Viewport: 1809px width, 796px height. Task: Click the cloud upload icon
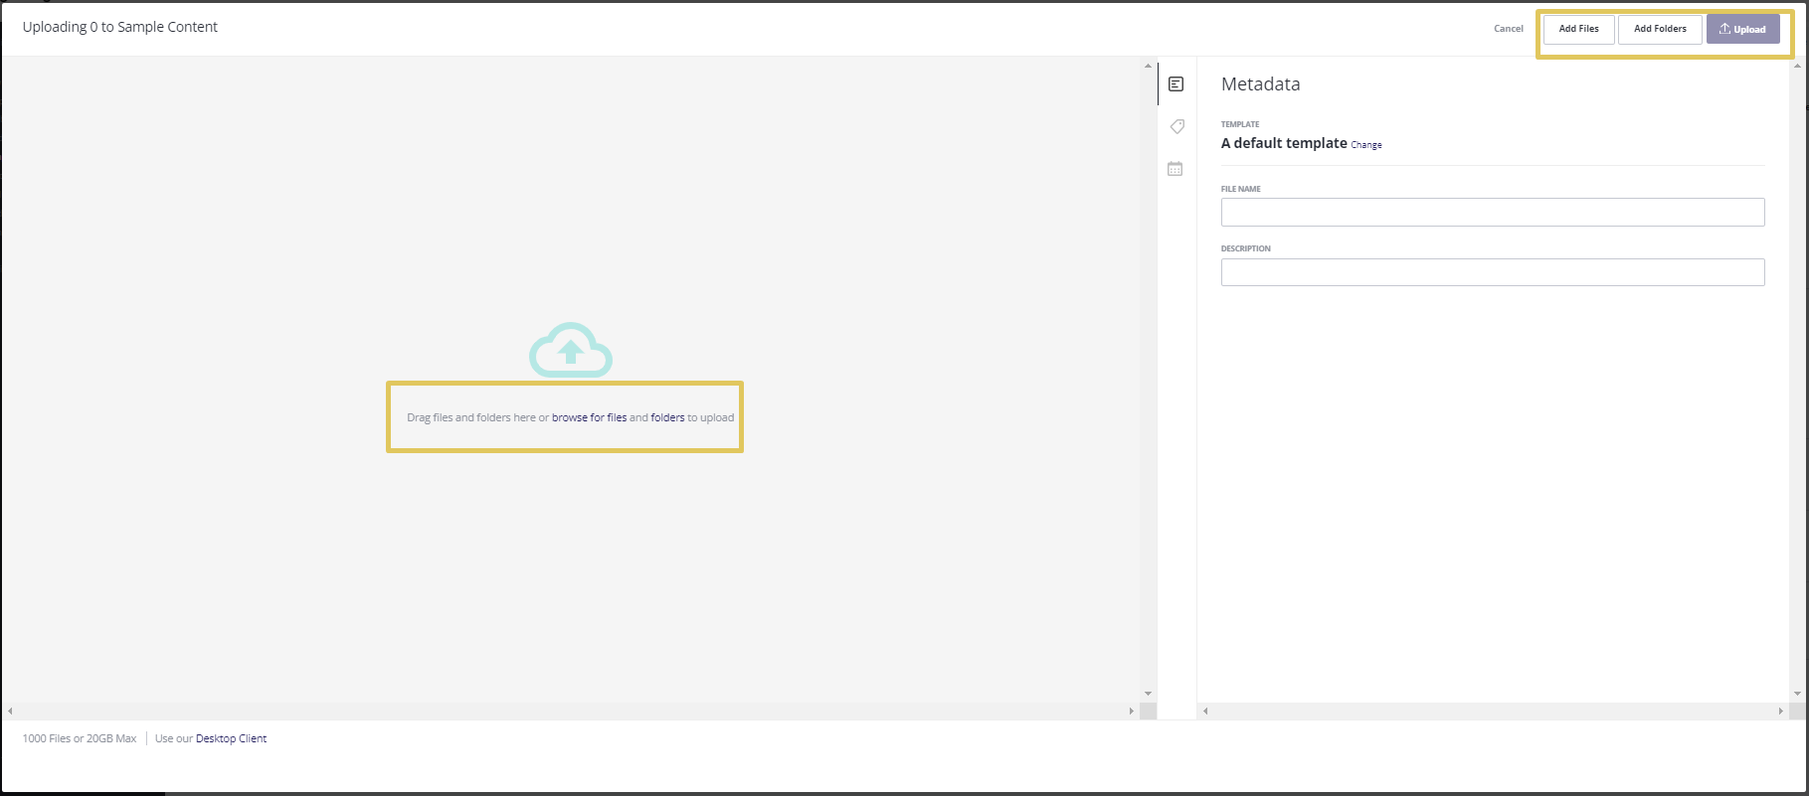570,350
